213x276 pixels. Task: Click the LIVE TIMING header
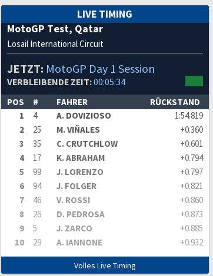105,14
